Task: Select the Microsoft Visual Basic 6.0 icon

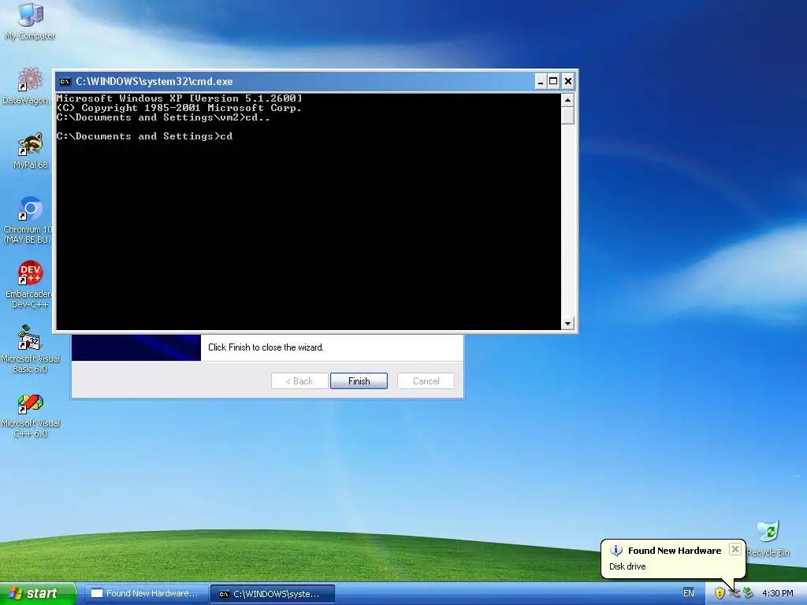Action: pyautogui.click(x=31, y=349)
